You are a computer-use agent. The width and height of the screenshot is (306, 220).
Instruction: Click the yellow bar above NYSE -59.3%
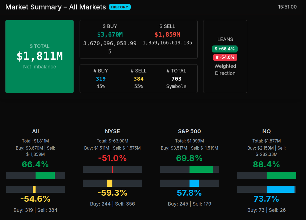point(110,183)
